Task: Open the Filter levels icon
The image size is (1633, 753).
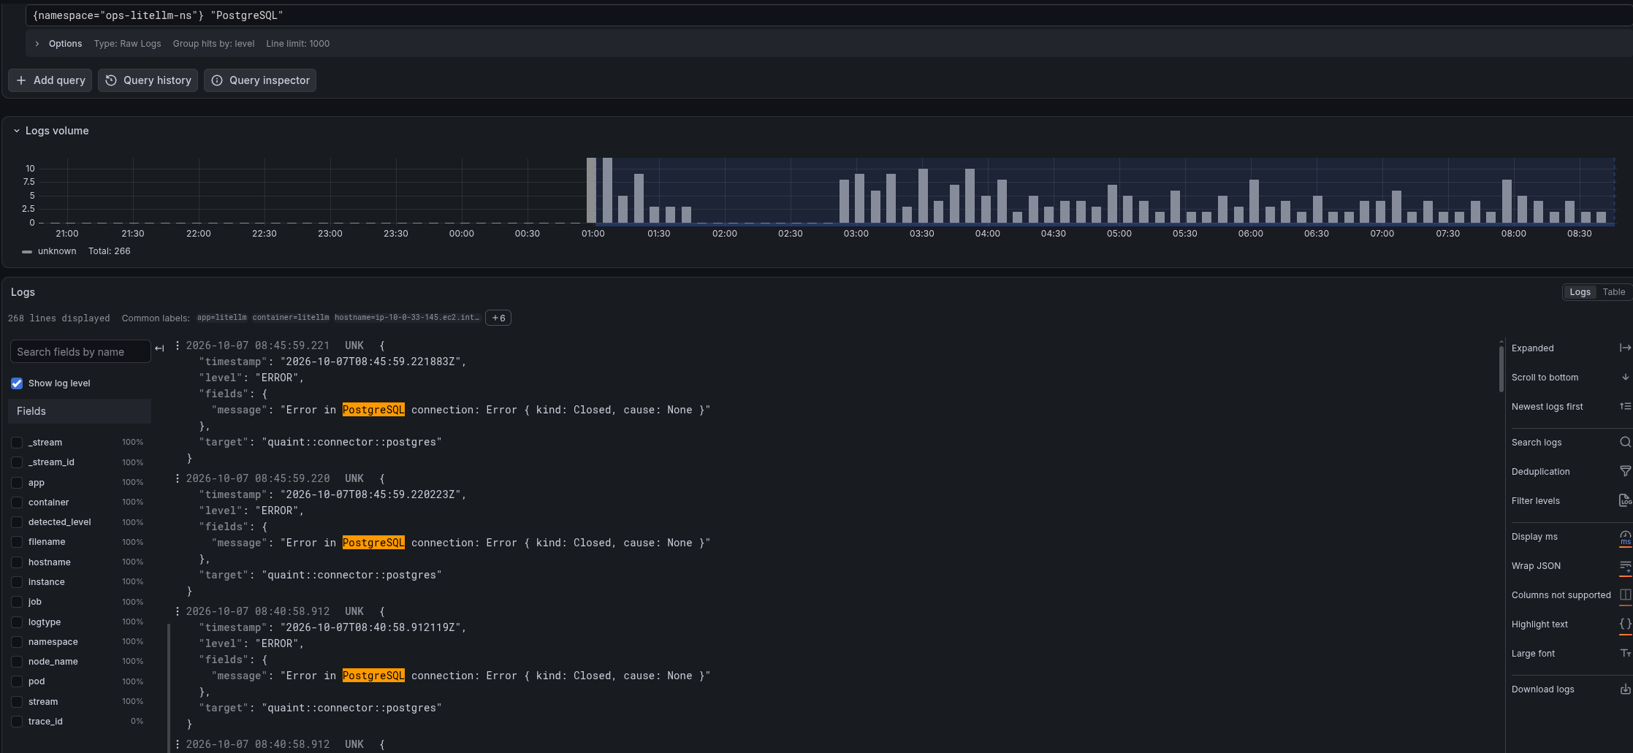Action: [1625, 500]
